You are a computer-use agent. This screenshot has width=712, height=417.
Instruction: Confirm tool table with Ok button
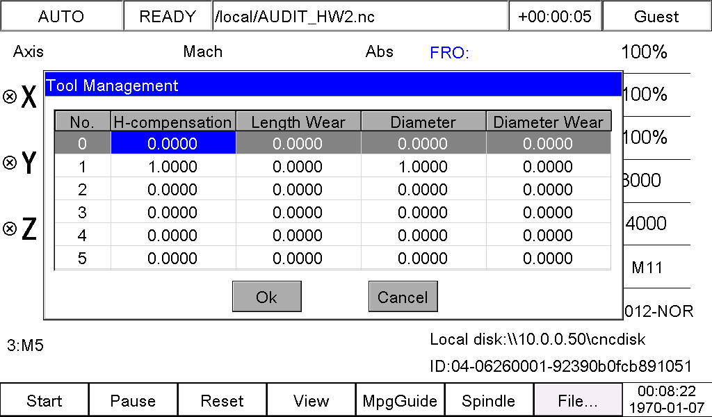point(266,297)
